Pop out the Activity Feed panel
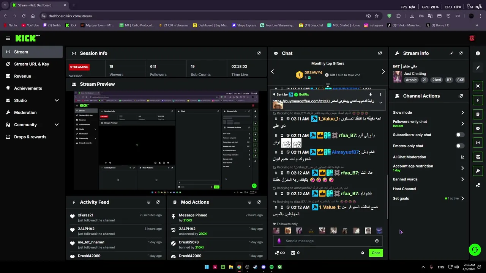This screenshot has height=273, width=486. click(x=158, y=202)
